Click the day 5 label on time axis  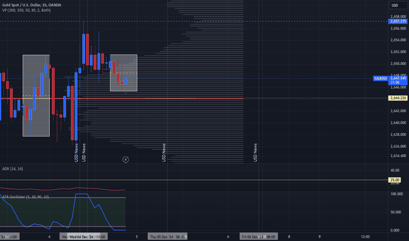click(x=136, y=237)
